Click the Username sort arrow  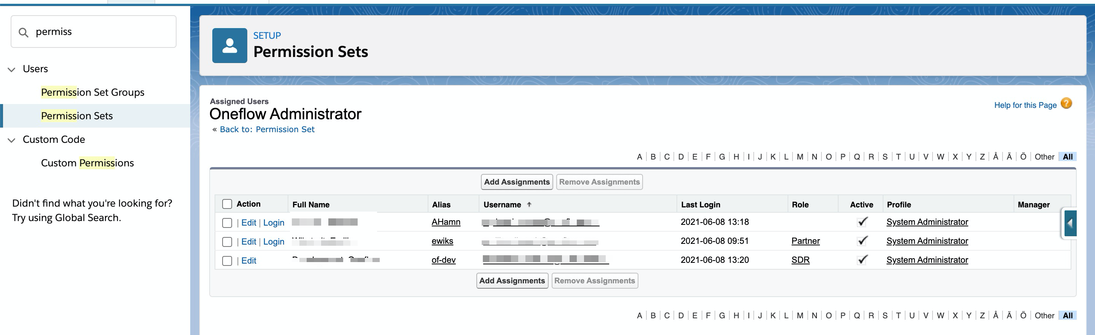[x=529, y=204]
